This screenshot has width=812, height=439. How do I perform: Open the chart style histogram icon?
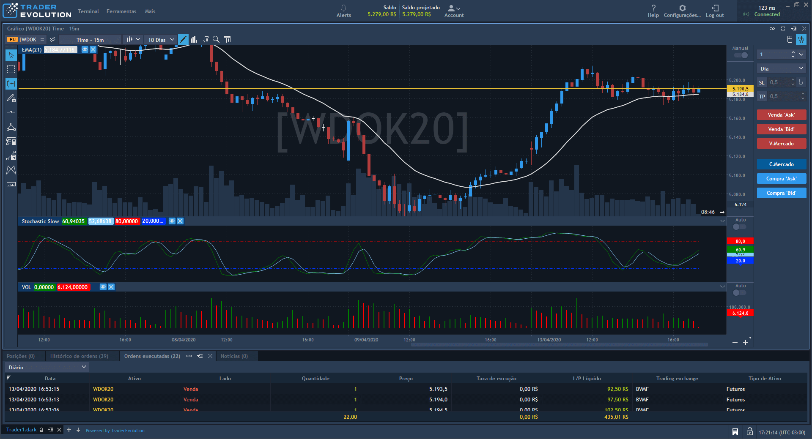tap(194, 39)
